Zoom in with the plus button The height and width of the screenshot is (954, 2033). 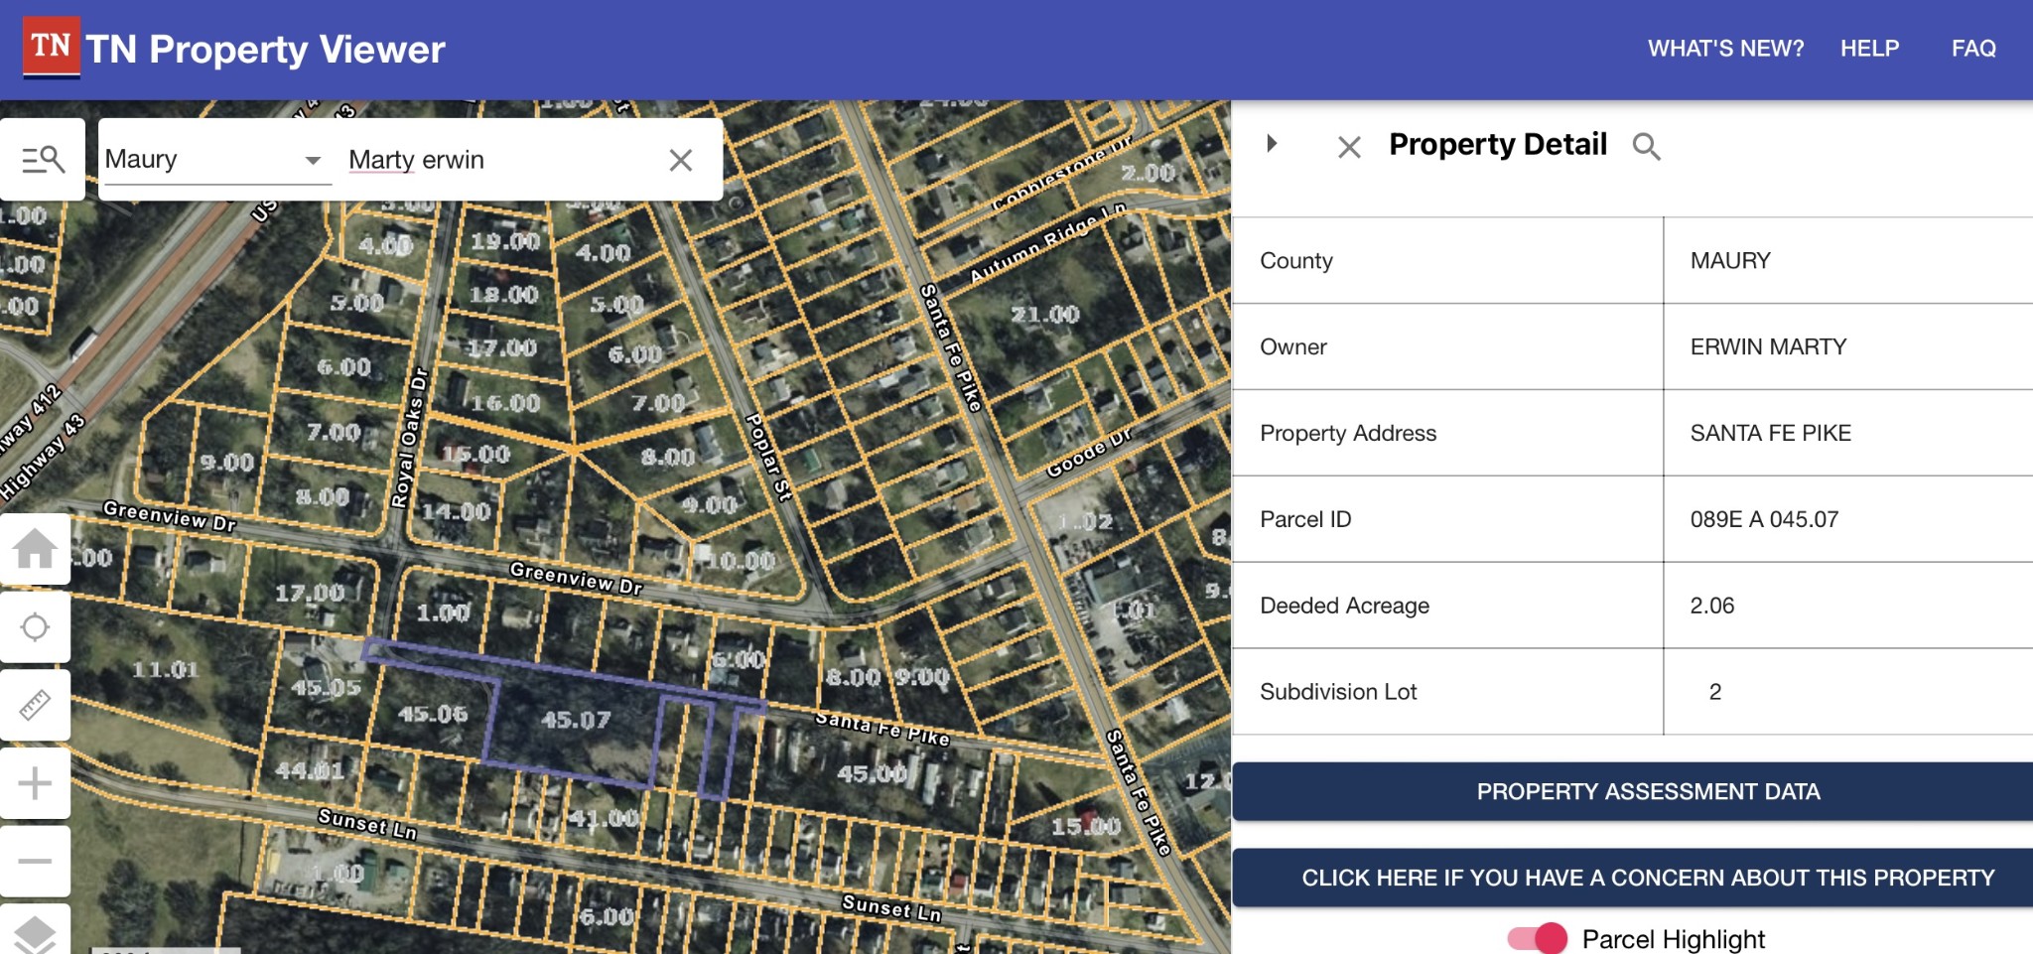35,783
